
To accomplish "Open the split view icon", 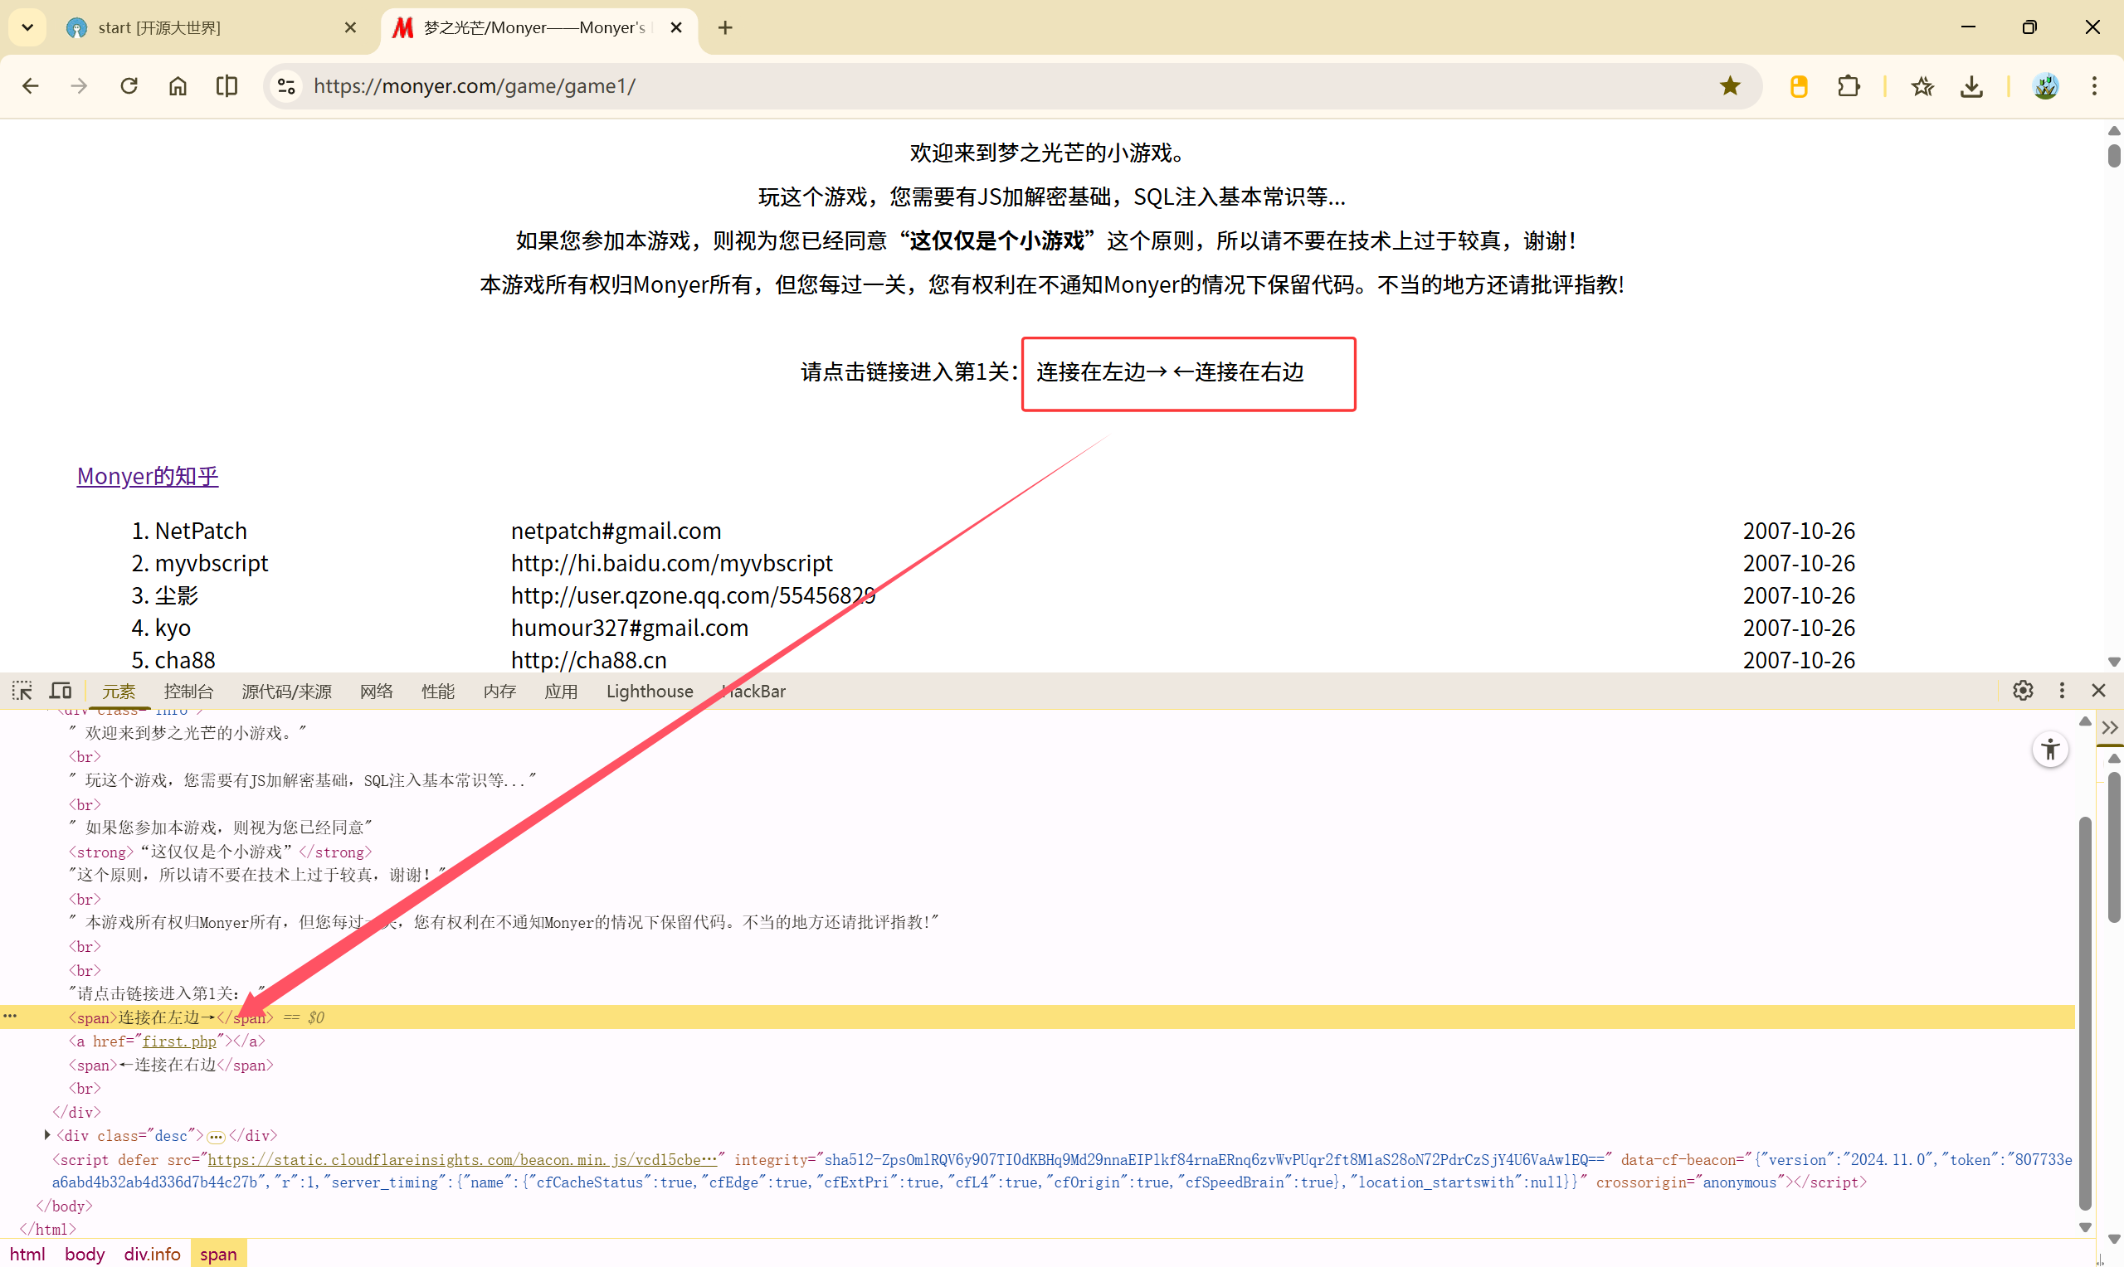I will [x=227, y=85].
